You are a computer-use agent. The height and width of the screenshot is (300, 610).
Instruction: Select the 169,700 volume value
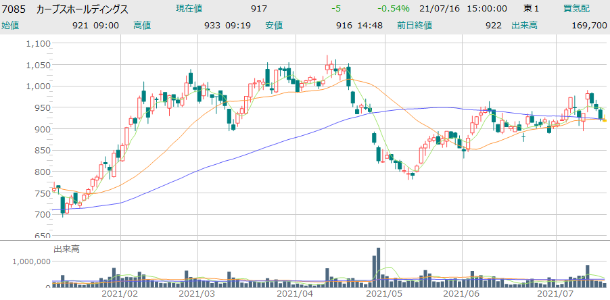(588, 26)
